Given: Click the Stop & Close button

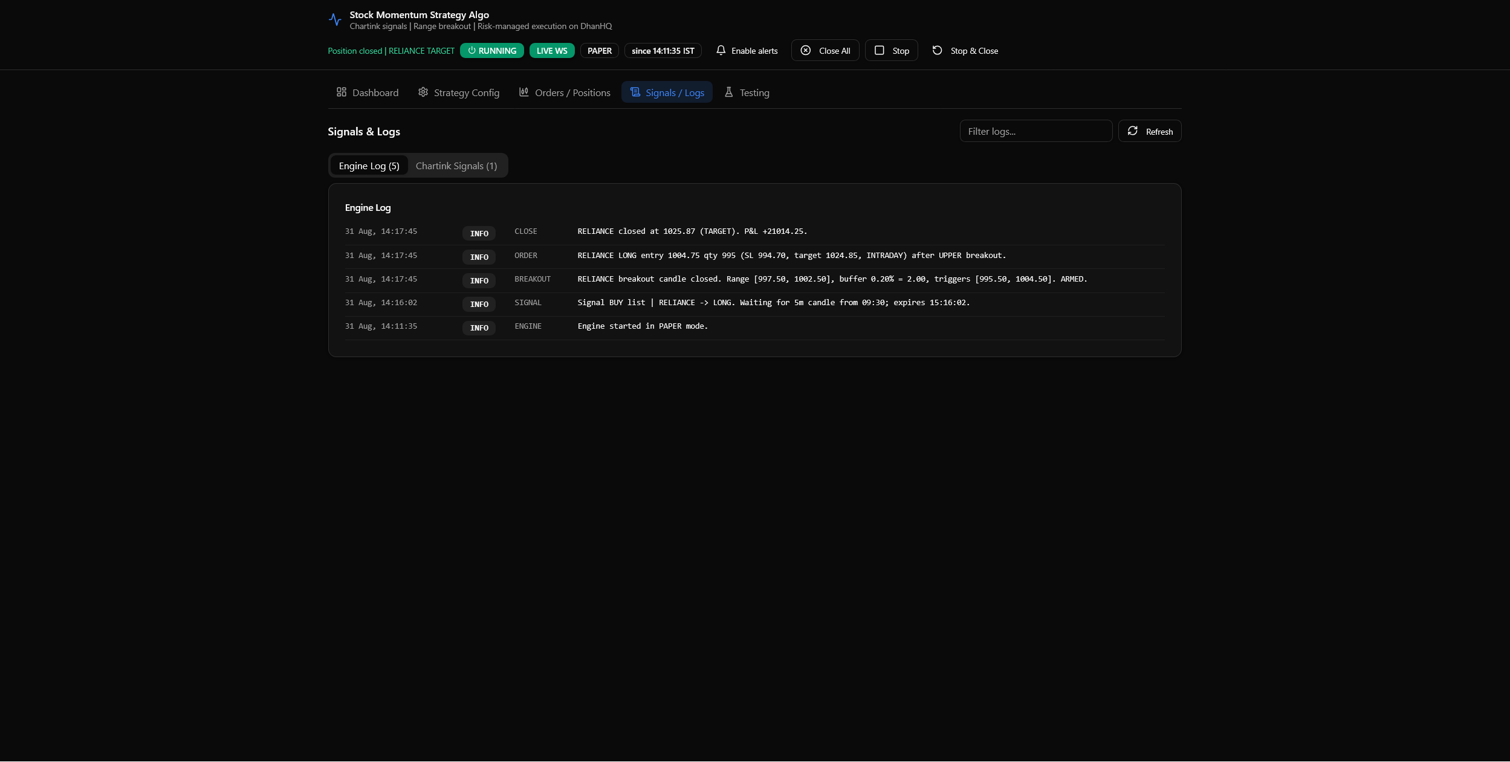Looking at the screenshot, I should (x=965, y=51).
